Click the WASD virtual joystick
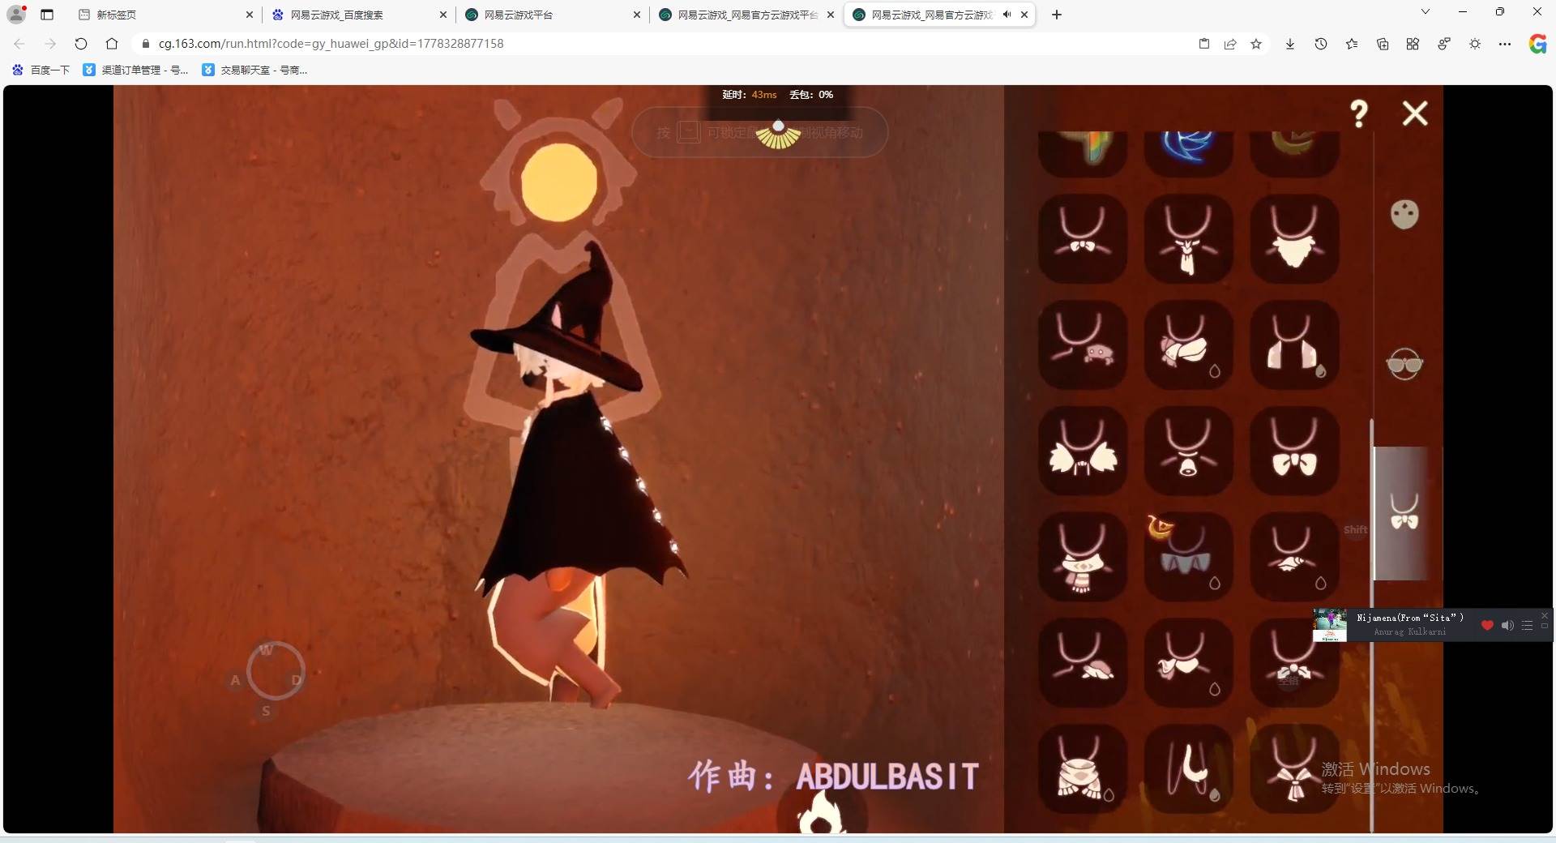This screenshot has width=1556, height=843. (x=275, y=671)
